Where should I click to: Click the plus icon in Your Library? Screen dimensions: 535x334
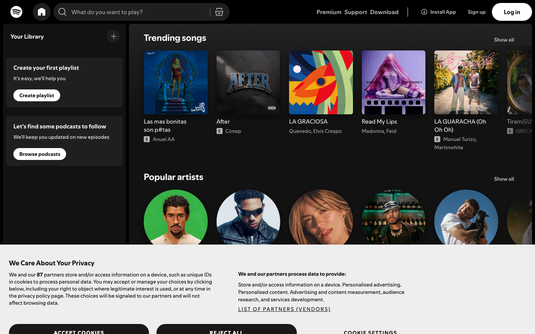point(114,36)
